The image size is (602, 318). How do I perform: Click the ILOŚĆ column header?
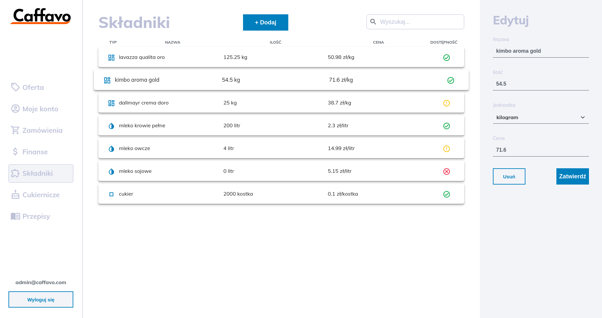(276, 42)
